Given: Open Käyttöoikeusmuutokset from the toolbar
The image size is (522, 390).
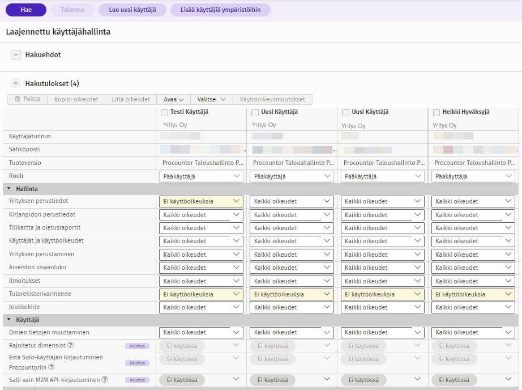Looking at the screenshot, I should point(272,99).
